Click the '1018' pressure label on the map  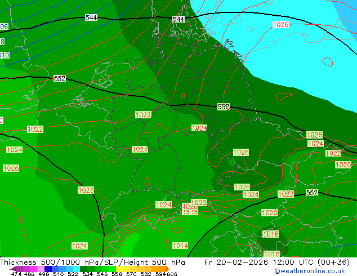point(270,234)
